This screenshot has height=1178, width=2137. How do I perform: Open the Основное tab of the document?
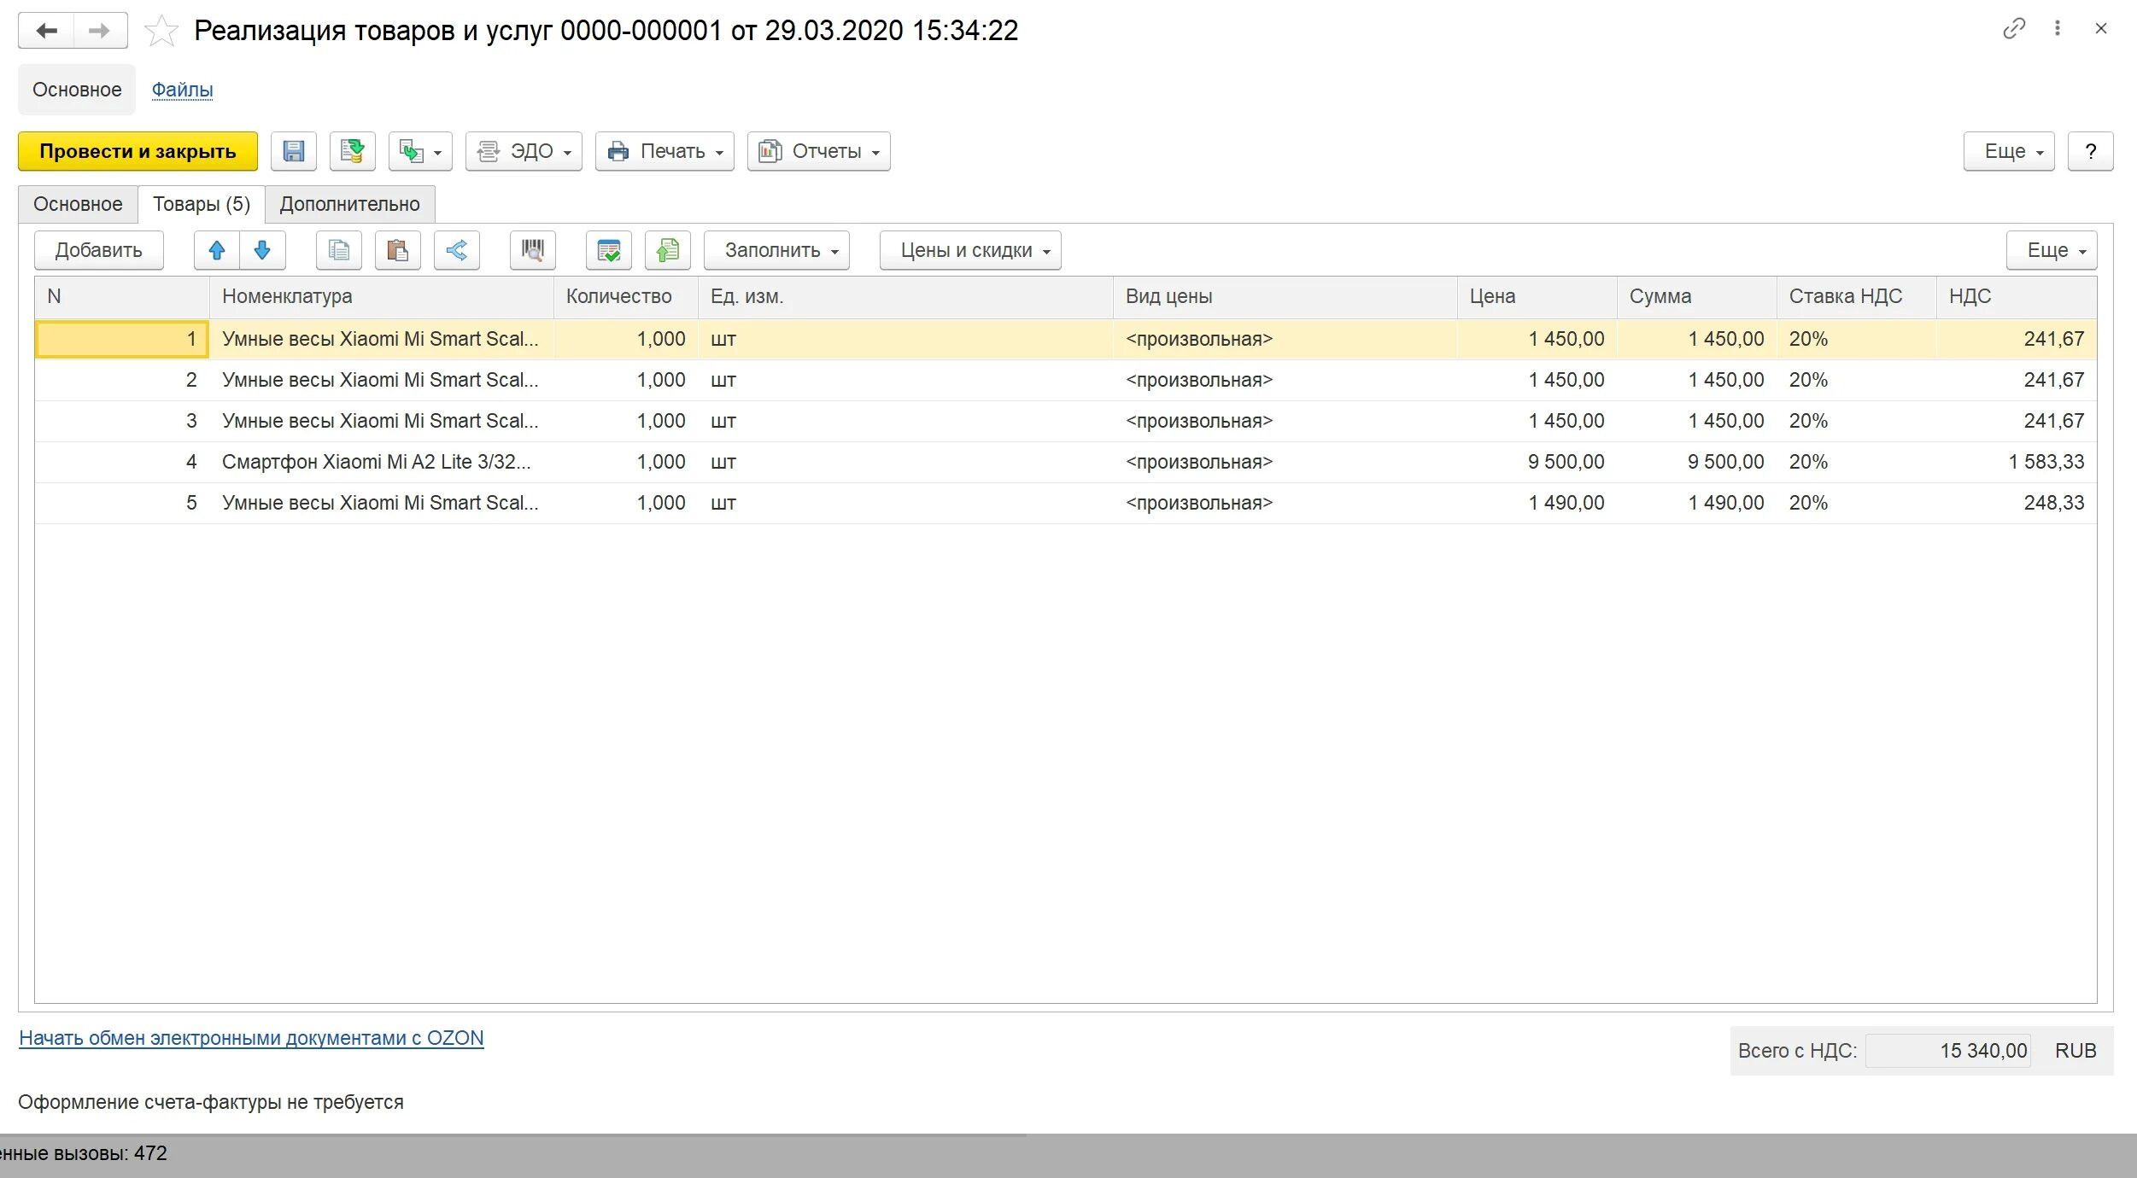click(x=78, y=204)
